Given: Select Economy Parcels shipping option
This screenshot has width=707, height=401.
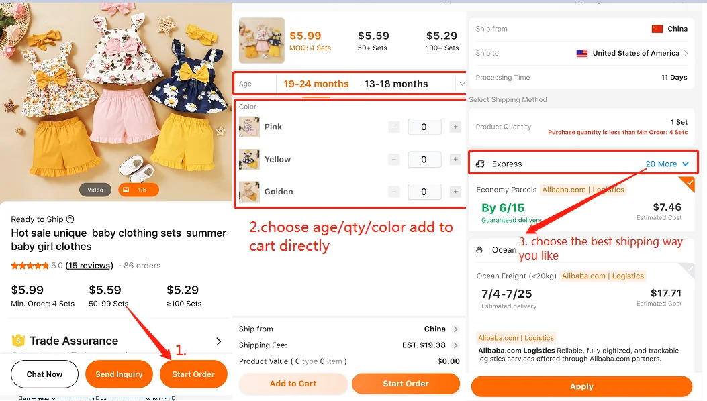Looking at the screenshot, I should click(x=581, y=204).
